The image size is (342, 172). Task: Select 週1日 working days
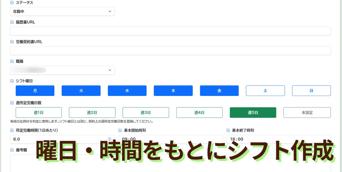[x=39, y=113]
